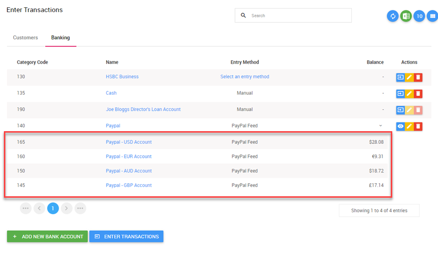This screenshot has height=257, width=438.
Task: Click category code 140
Action: click(x=21, y=126)
